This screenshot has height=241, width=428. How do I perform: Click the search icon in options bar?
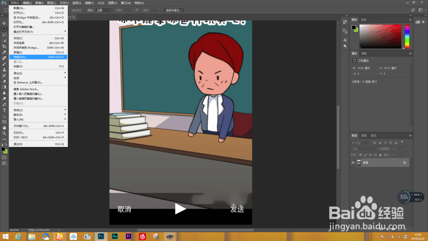coord(413,10)
